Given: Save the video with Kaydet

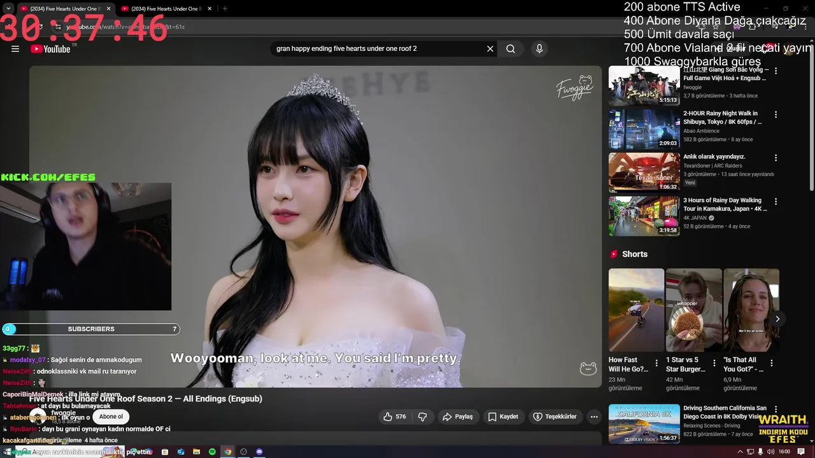Looking at the screenshot, I should 502,417.
